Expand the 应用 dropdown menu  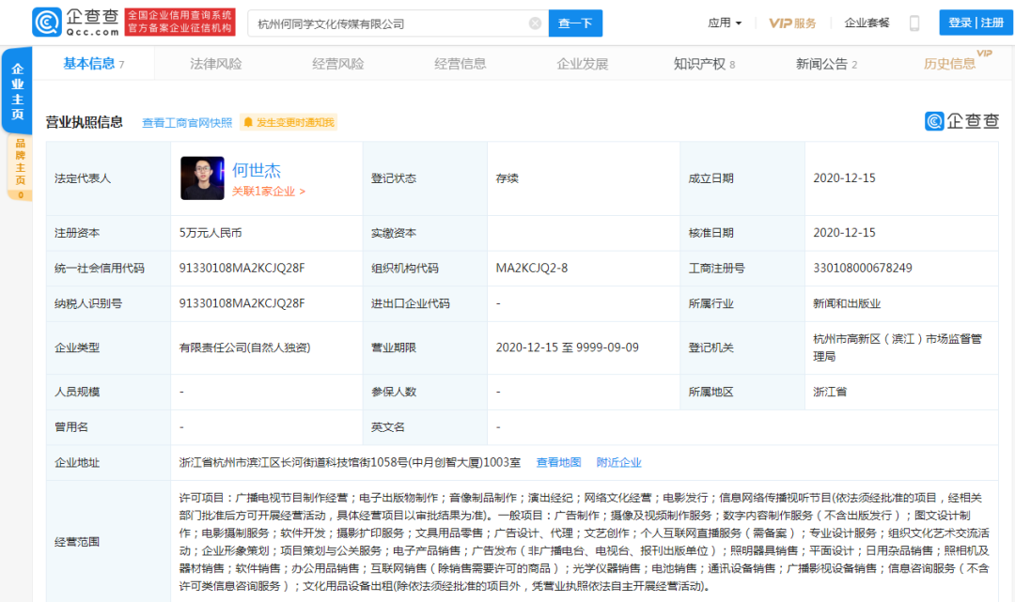[x=725, y=23]
